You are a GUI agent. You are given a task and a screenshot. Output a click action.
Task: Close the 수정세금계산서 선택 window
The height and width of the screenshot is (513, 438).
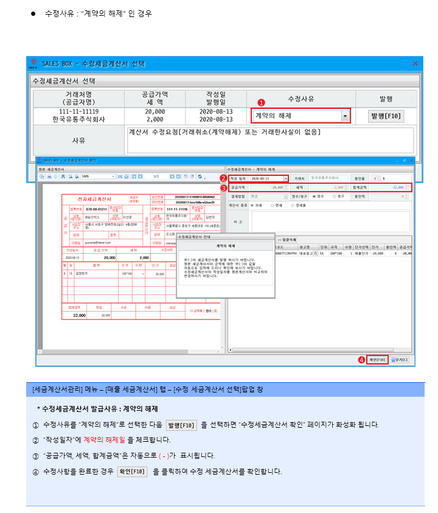click(415, 63)
